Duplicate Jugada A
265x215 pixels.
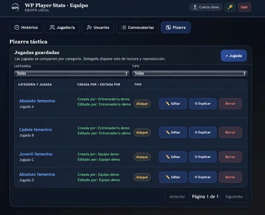point(203,104)
